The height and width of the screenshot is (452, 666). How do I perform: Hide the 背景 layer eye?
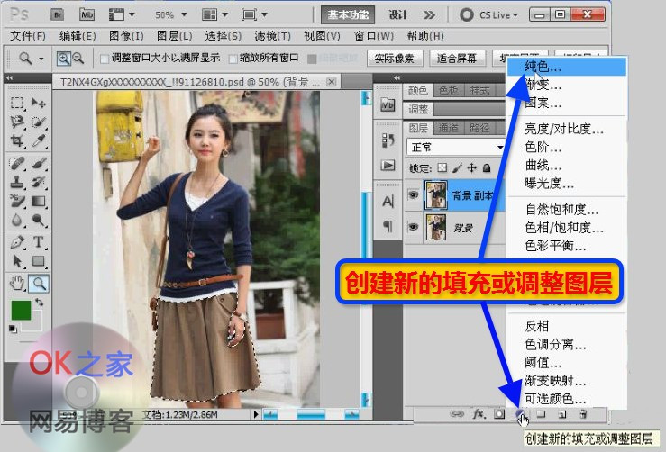click(x=413, y=227)
